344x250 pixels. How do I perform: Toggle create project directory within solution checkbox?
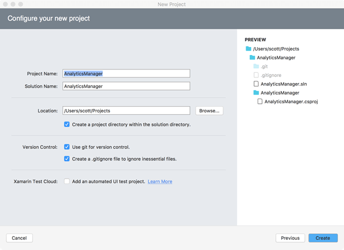coord(67,124)
